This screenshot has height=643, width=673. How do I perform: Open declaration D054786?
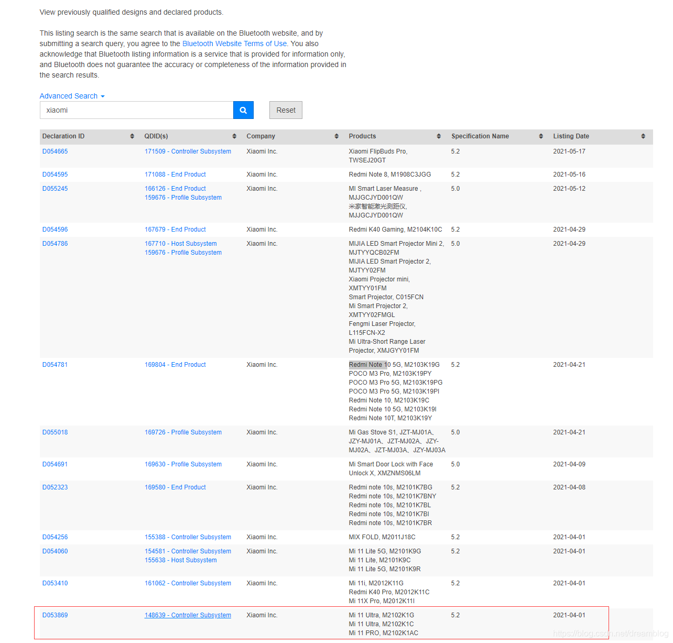[55, 244]
